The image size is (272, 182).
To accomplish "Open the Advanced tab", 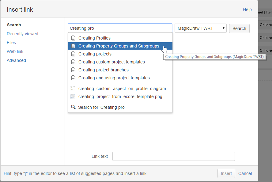I will [16, 60].
